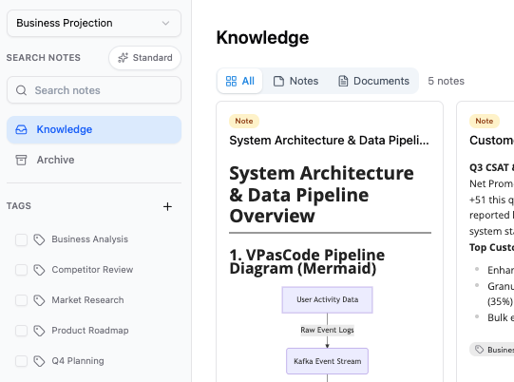Click the magnifier icon in search box
Viewport: 514px width, 382px height.
(21, 90)
